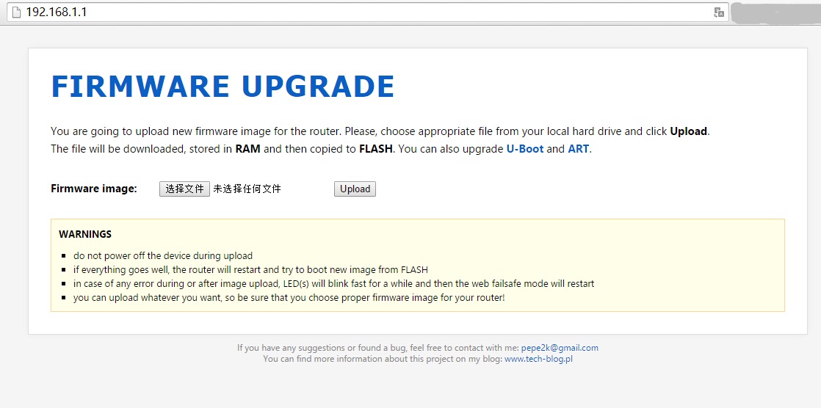Image resolution: width=821 pixels, height=408 pixels.
Task: Click the bold word FLASH in description
Action: tap(376, 148)
